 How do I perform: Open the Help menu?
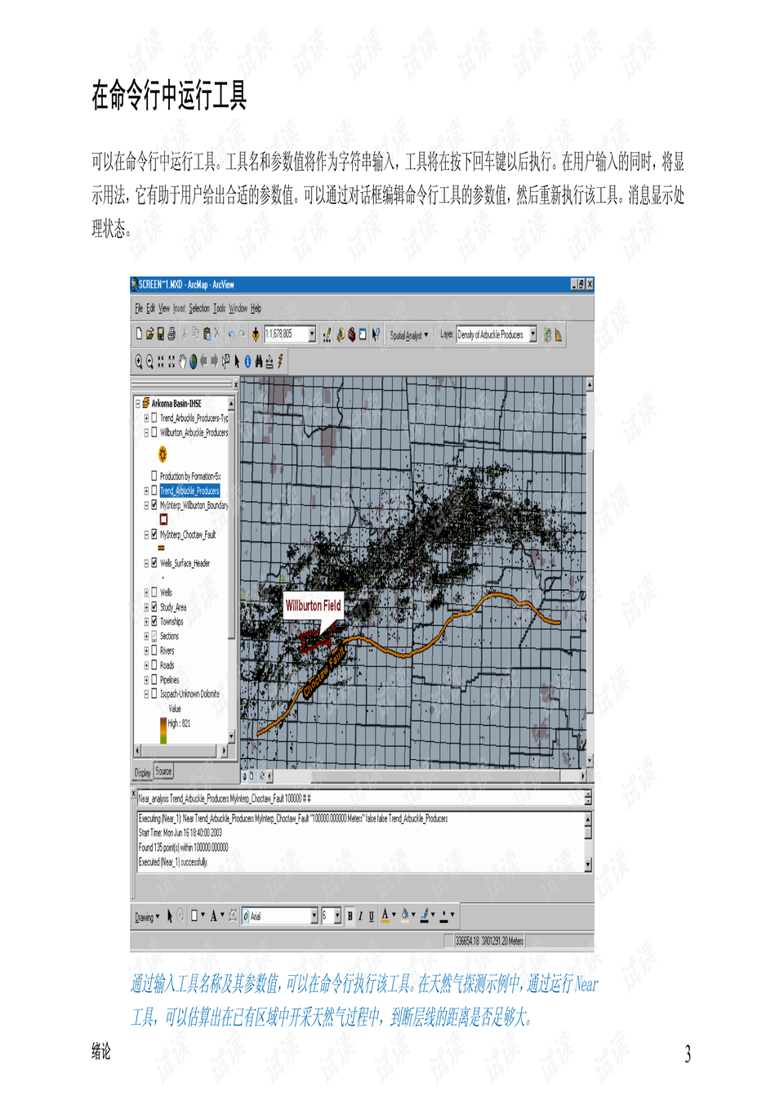(x=256, y=308)
